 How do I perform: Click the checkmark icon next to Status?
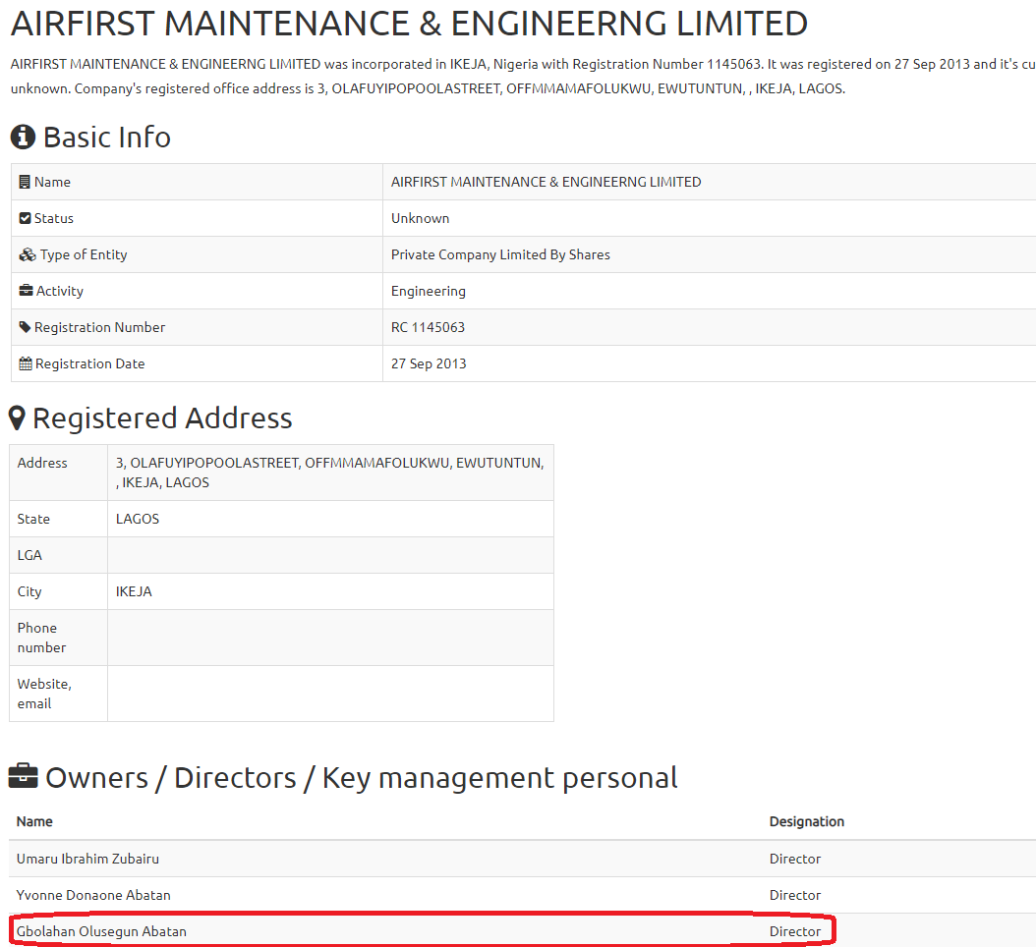pos(26,218)
